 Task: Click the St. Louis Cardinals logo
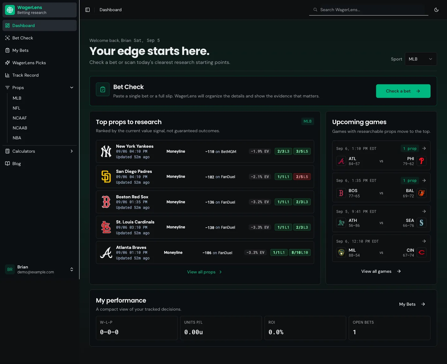click(106, 227)
